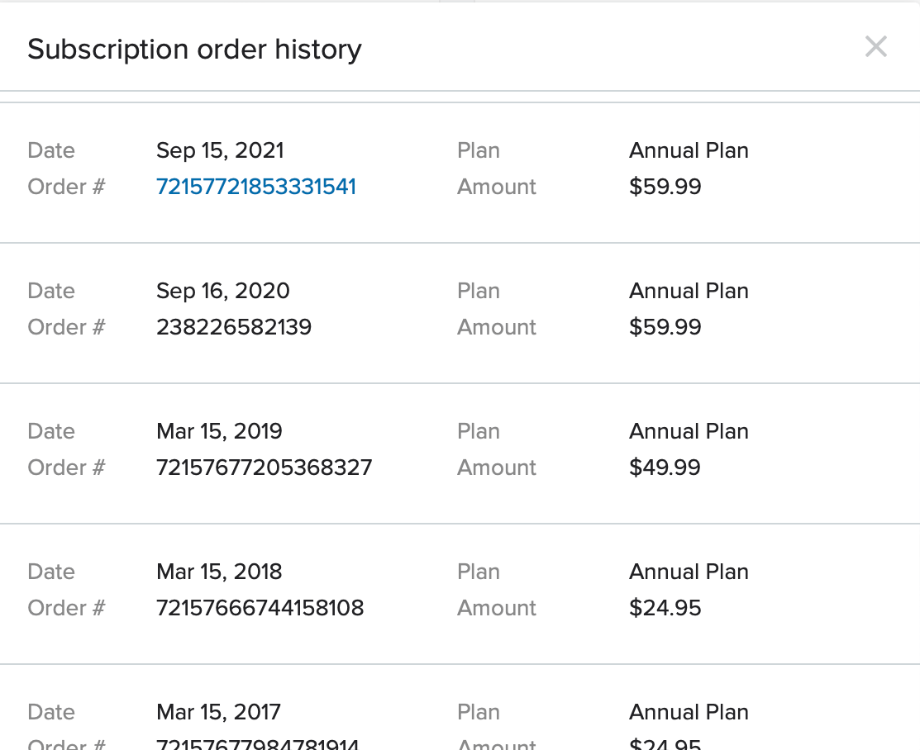Select the Mar 15, 2018 date
The height and width of the screenshot is (750, 920).
pyautogui.click(x=219, y=572)
